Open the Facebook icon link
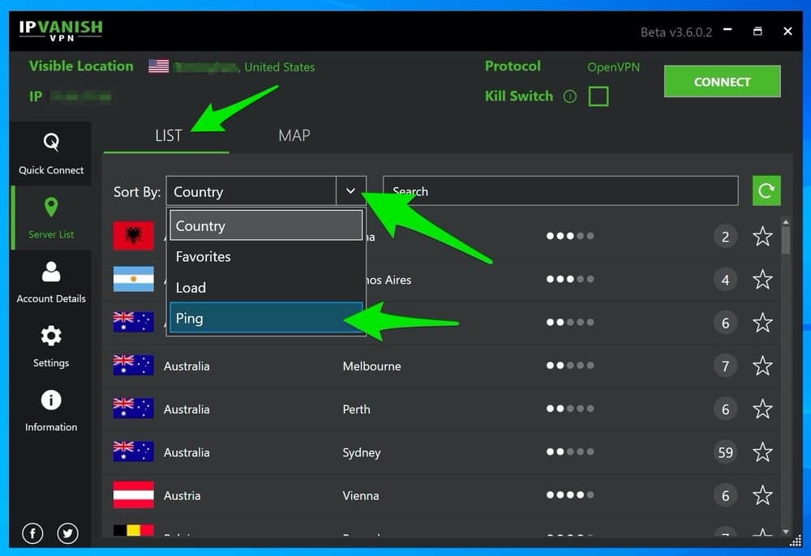This screenshot has width=811, height=556. [33, 532]
